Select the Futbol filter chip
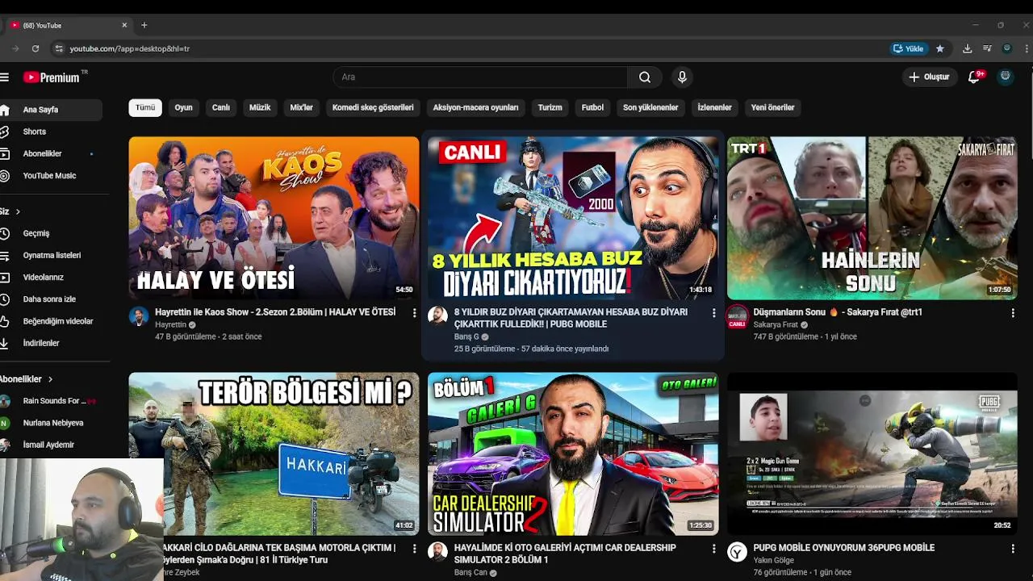This screenshot has height=581, width=1033. [592, 107]
